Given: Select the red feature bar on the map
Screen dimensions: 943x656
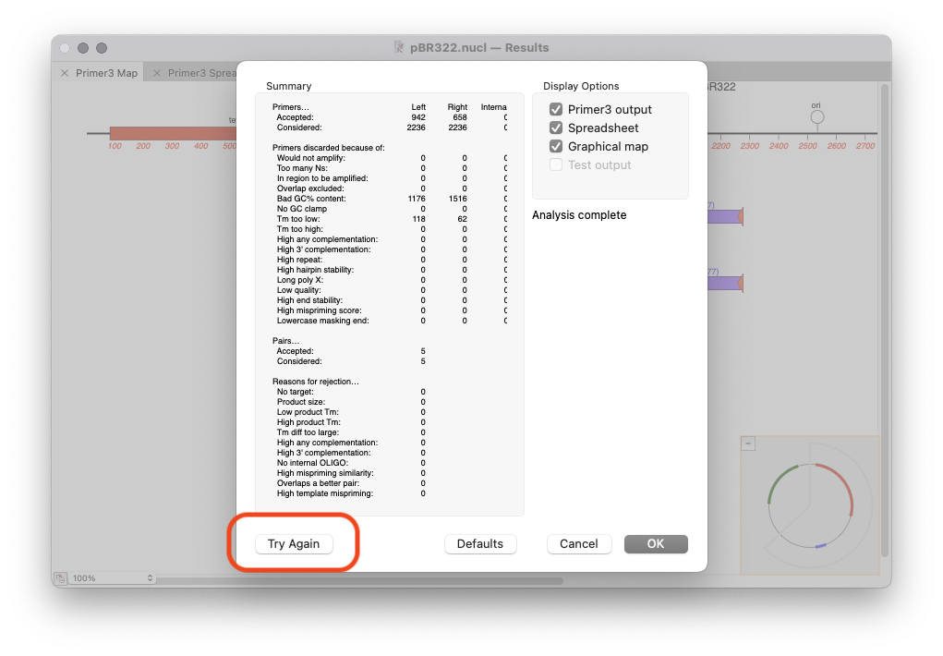Looking at the screenshot, I should click(x=171, y=134).
